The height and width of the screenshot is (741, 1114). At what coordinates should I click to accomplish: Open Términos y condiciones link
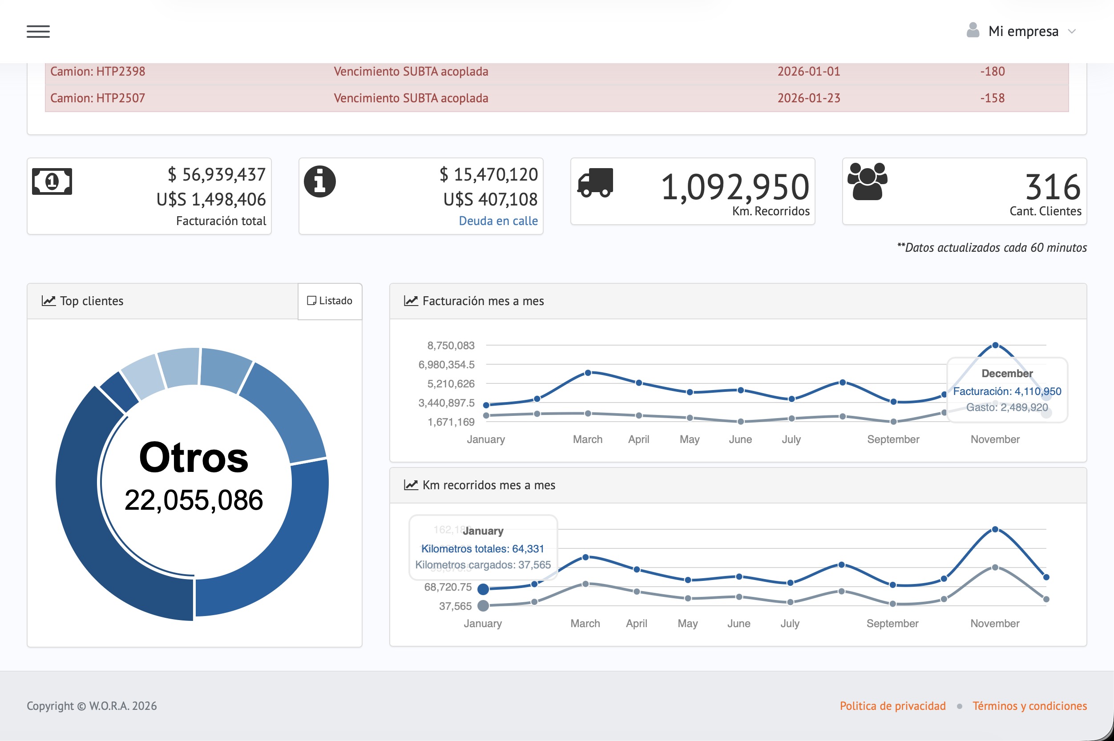(x=1029, y=705)
